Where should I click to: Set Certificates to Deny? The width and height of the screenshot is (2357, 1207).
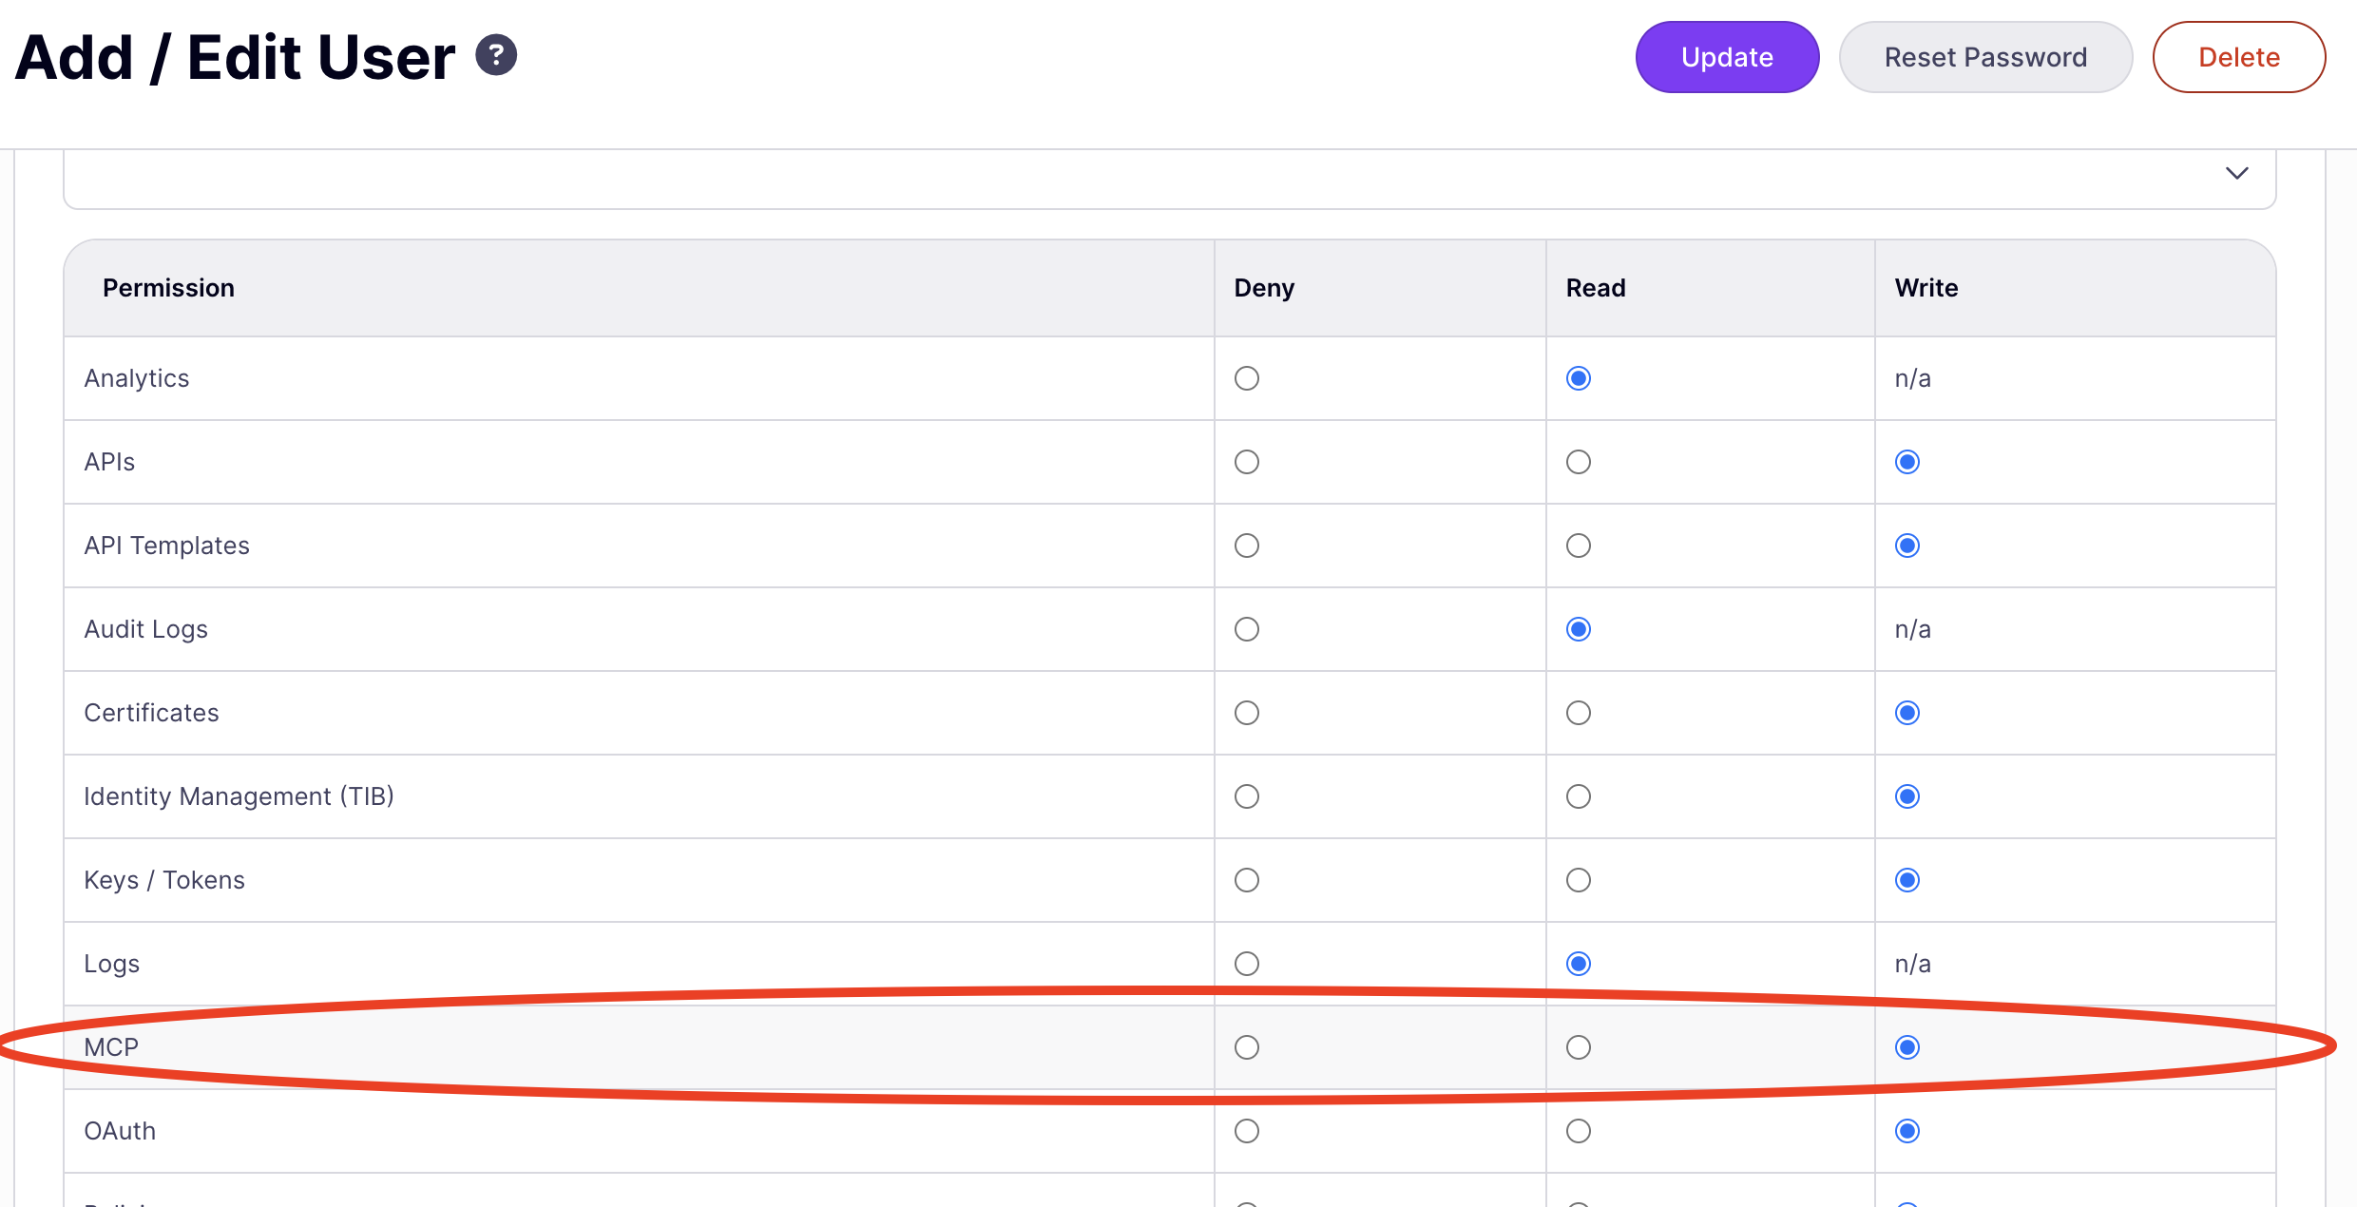click(x=1247, y=713)
